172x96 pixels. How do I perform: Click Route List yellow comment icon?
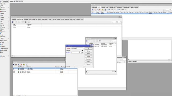(24, 65)
